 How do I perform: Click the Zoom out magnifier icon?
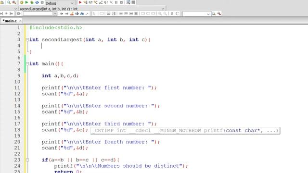(165, 13)
